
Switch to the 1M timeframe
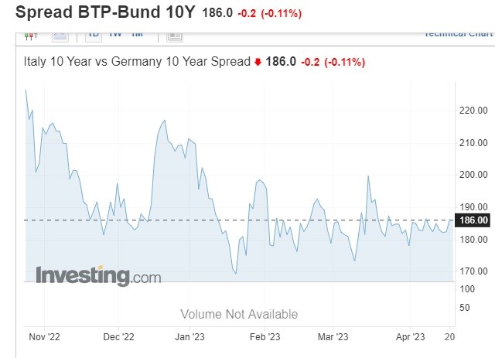(x=137, y=34)
